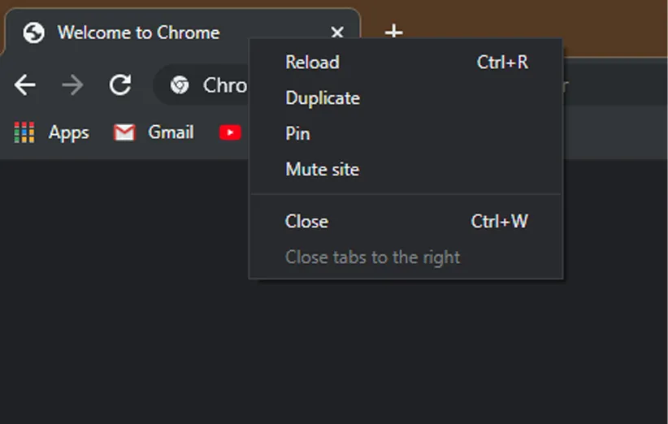Close the Welcome to Chrome tab via X
The width and height of the screenshot is (668, 424).
(337, 32)
